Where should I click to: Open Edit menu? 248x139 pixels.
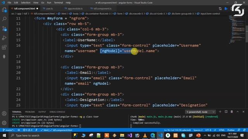[16, 3]
